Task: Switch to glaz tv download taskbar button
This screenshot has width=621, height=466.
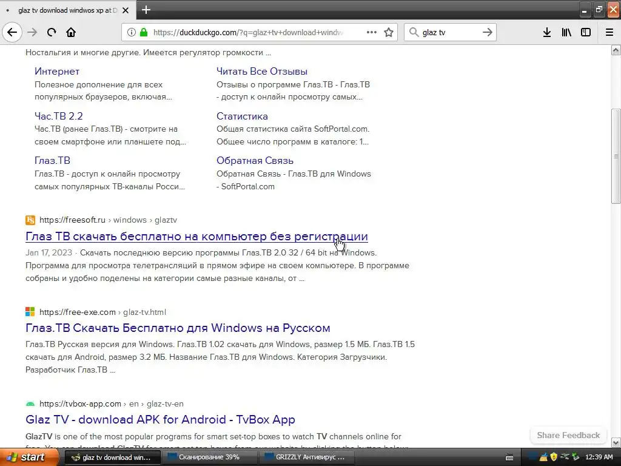Action: [112, 458]
